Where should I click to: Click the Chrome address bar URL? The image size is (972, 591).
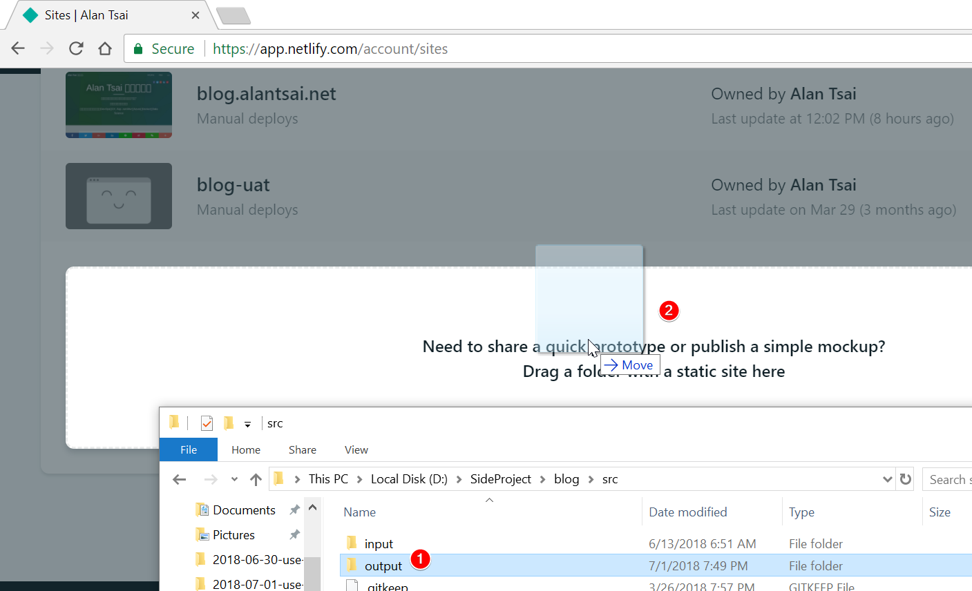point(330,48)
